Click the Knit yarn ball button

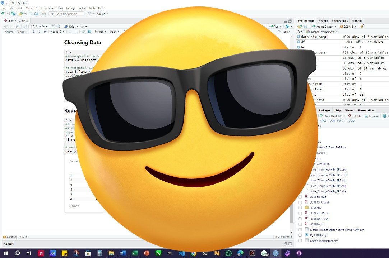tap(69, 26)
